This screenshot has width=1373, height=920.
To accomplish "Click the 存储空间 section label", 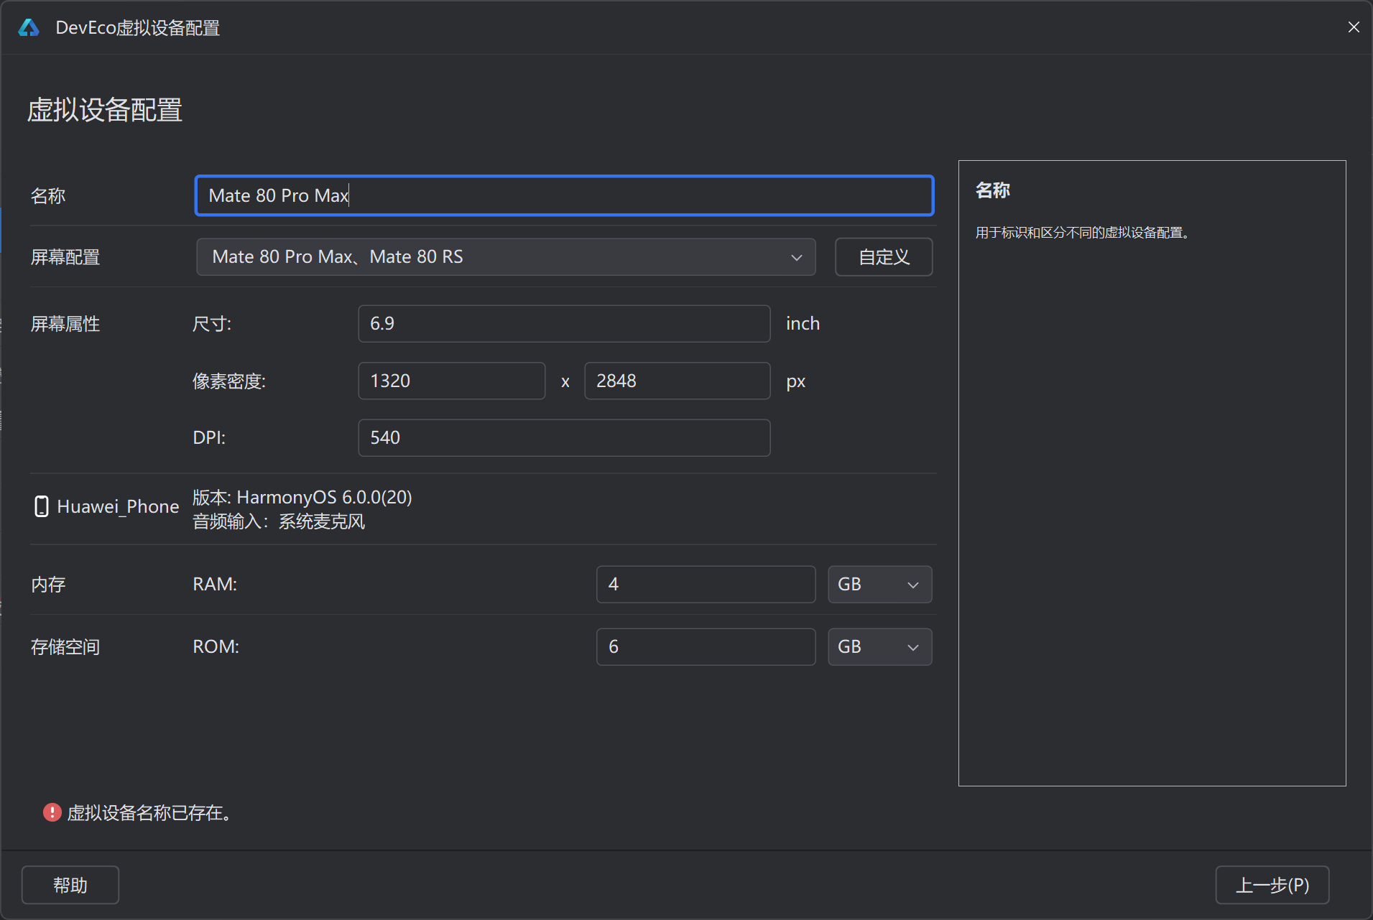I will pyautogui.click(x=65, y=647).
